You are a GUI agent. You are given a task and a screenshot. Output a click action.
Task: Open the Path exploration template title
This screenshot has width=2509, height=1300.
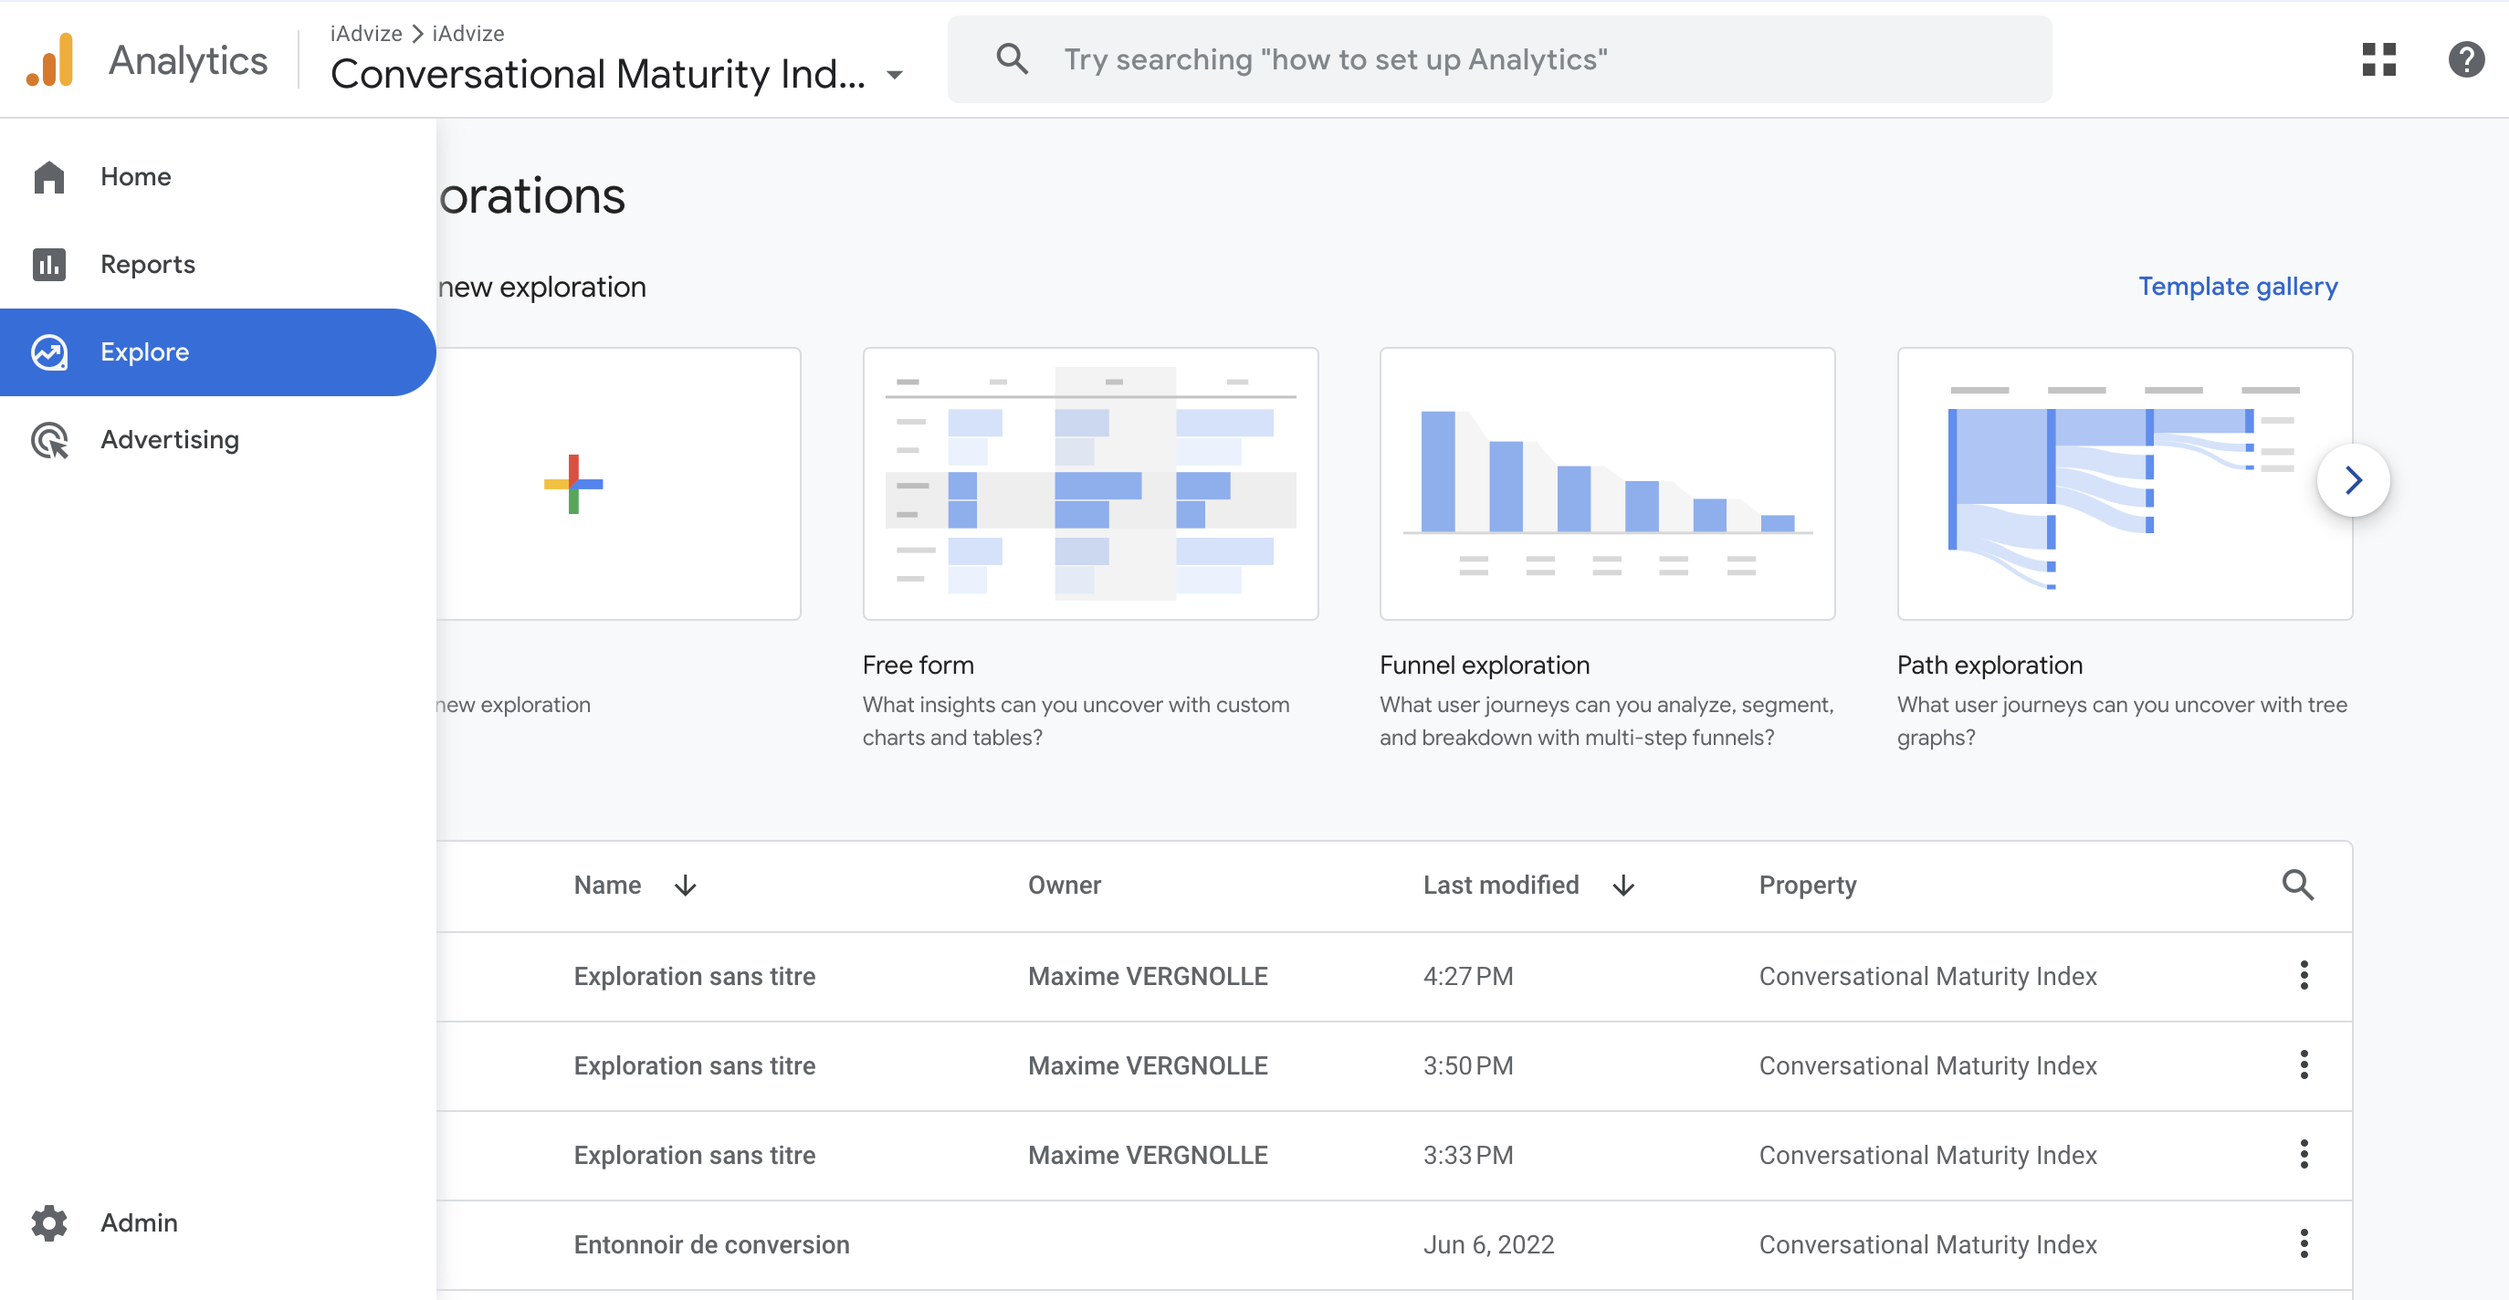1989,666
